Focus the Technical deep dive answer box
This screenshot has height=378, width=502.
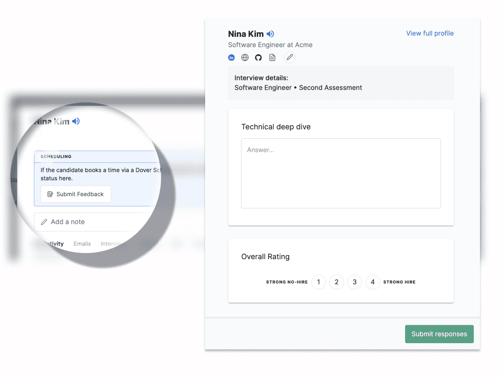click(340, 173)
